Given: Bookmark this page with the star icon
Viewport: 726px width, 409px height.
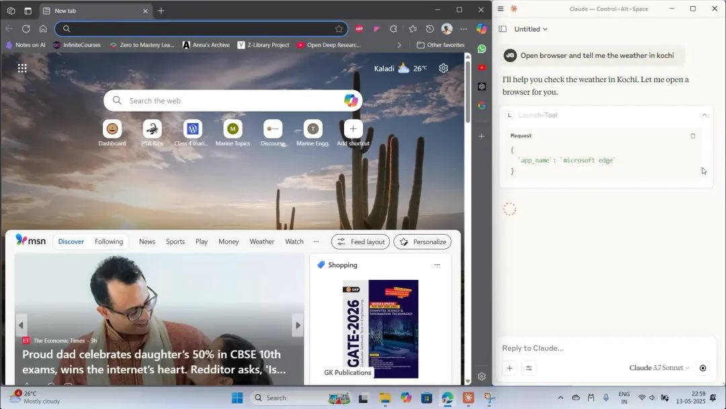Looking at the screenshot, I should [x=339, y=29].
